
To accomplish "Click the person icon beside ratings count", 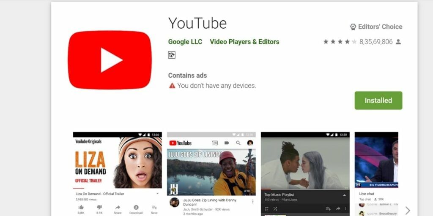I will point(398,42).
